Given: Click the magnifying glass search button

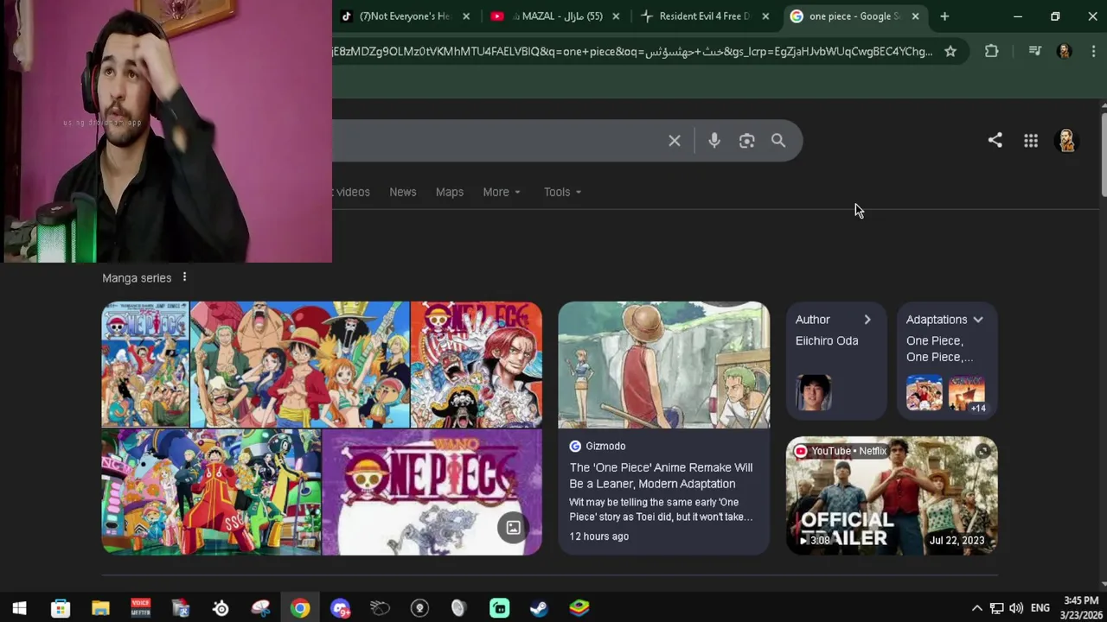Looking at the screenshot, I should tap(778, 141).
